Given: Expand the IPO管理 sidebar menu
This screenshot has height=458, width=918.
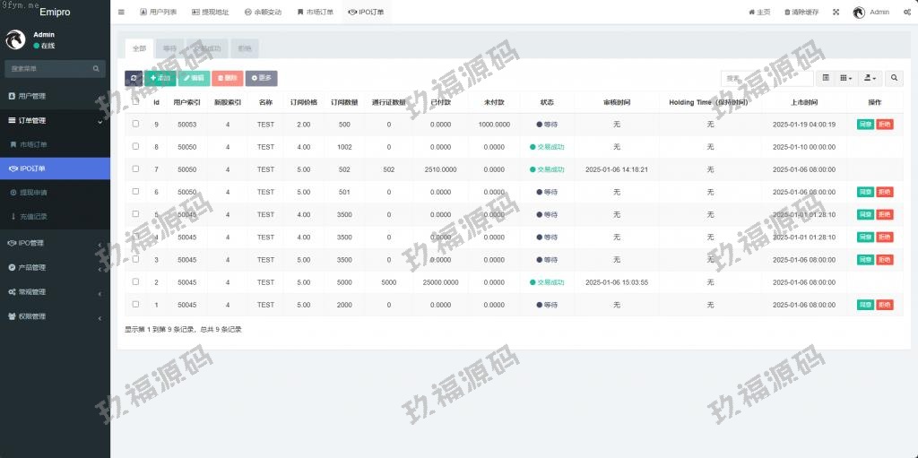Looking at the screenshot, I should click(x=55, y=243).
